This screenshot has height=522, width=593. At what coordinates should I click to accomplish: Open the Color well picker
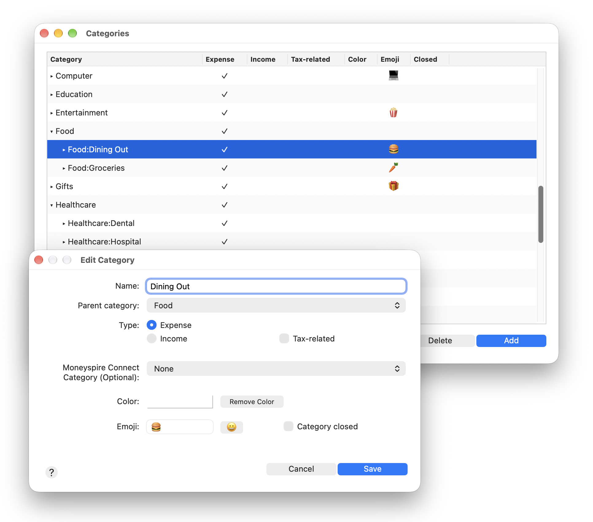point(180,402)
